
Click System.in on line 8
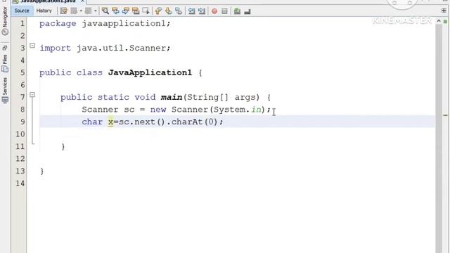[238, 110]
